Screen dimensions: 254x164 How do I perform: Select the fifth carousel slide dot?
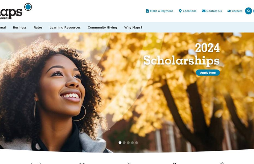pos(137,143)
